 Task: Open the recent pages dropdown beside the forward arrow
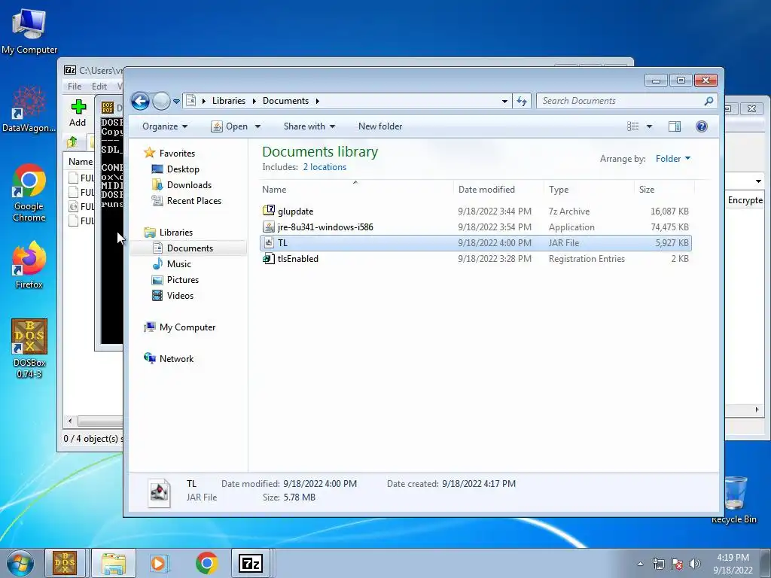[x=176, y=102]
